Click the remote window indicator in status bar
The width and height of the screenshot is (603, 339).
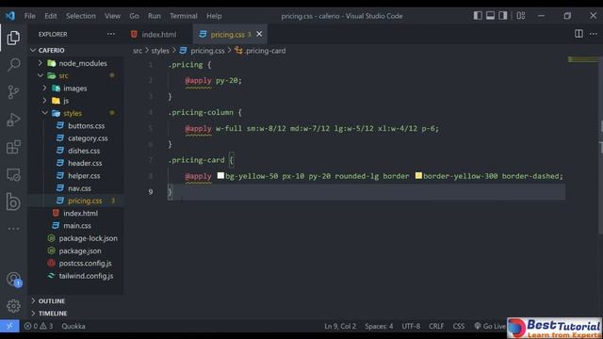click(x=9, y=326)
